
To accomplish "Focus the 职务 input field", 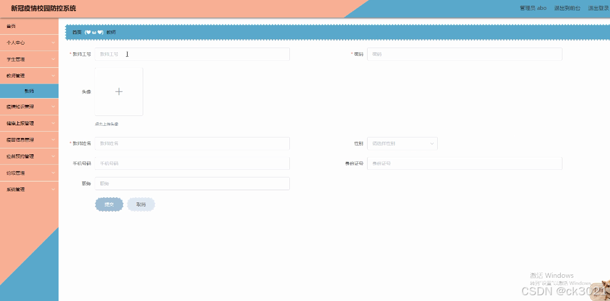I will [192, 183].
